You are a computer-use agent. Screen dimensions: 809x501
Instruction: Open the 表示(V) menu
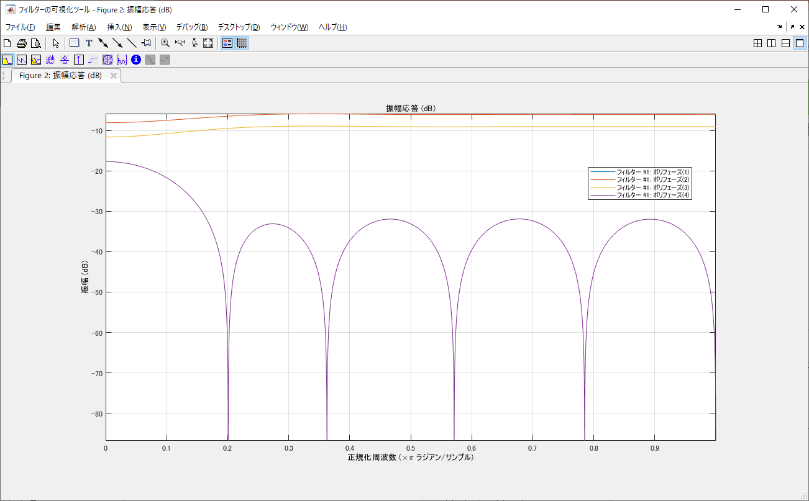pyautogui.click(x=154, y=27)
